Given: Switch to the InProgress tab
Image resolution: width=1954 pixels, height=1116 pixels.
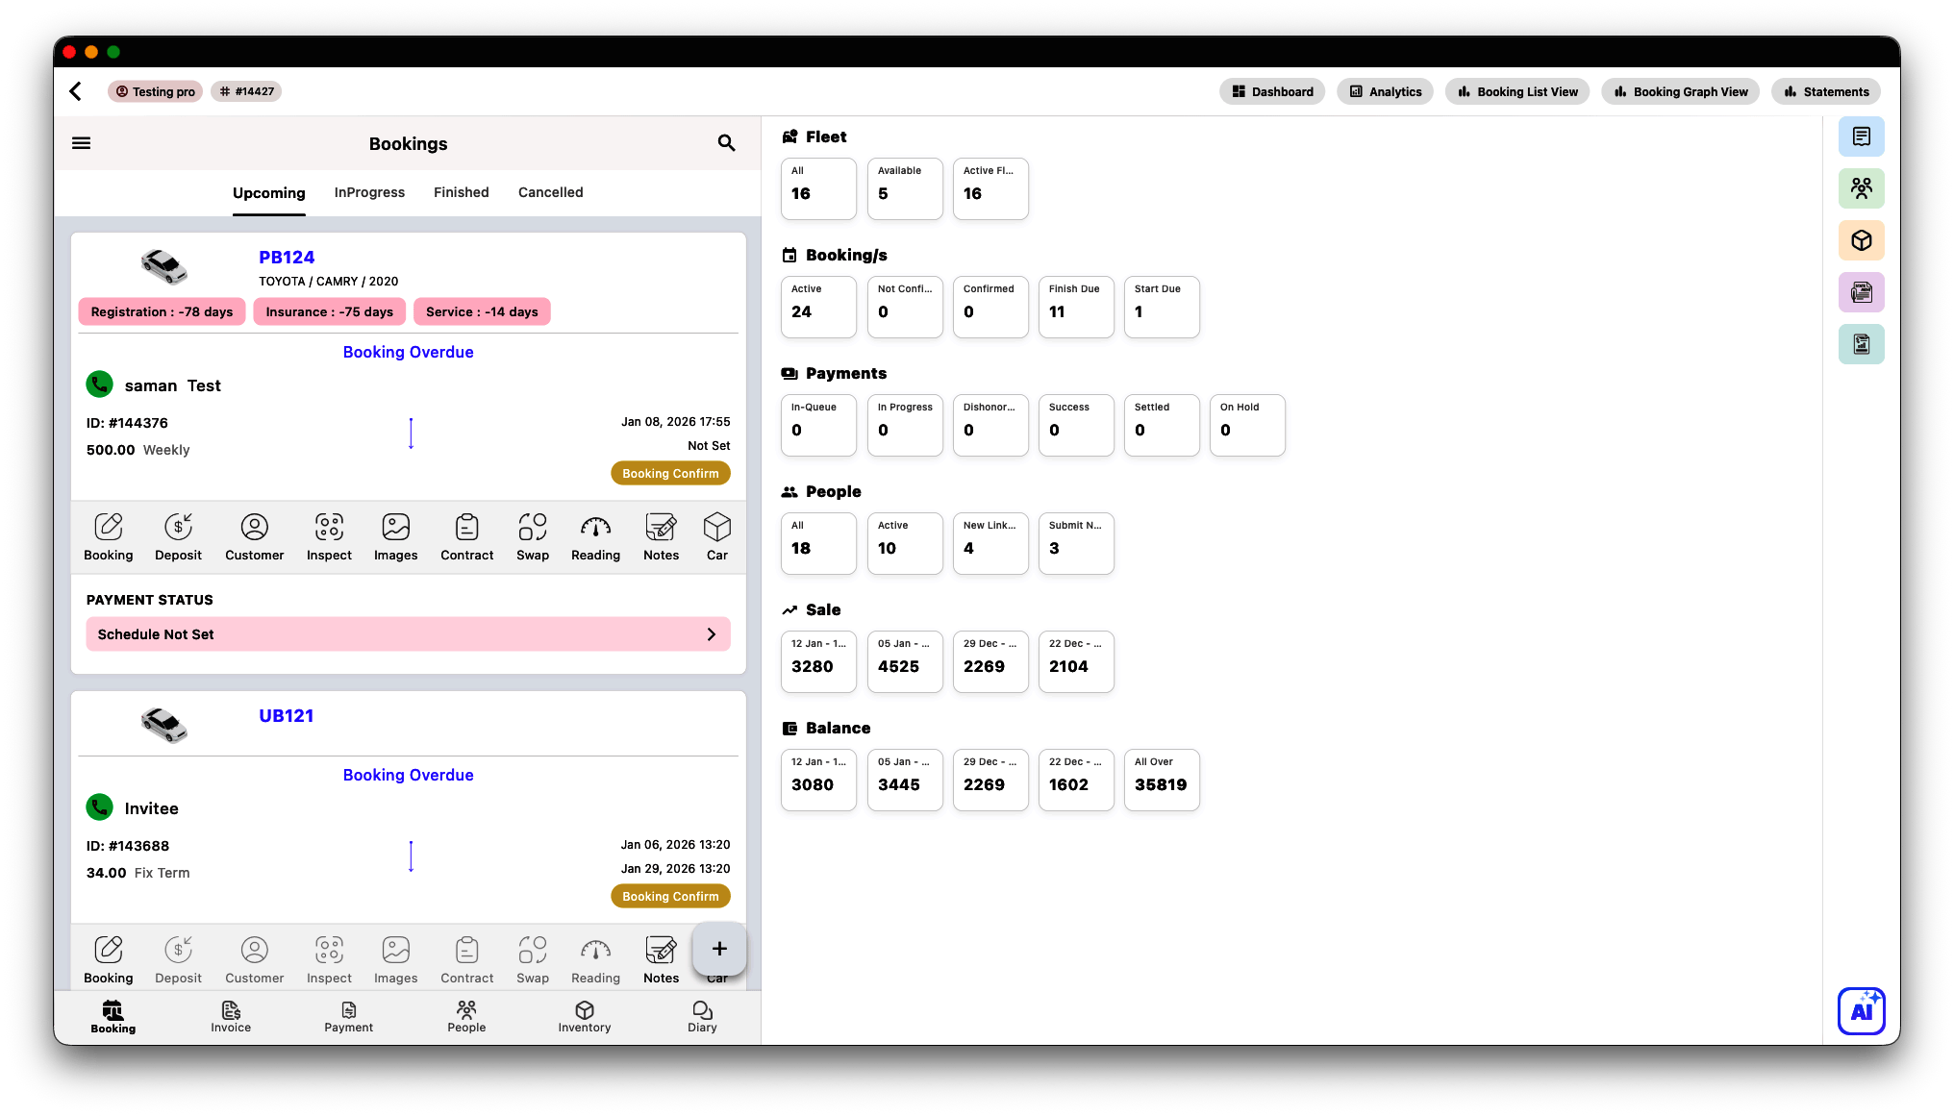Looking at the screenshot, I should click(369, 192).
